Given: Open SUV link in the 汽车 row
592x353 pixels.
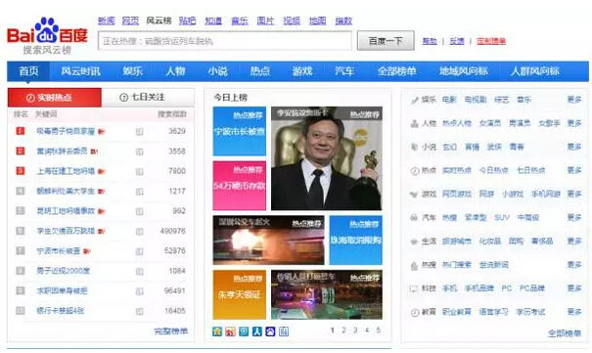Looking at the screenshot, I should tap(502, 218).
